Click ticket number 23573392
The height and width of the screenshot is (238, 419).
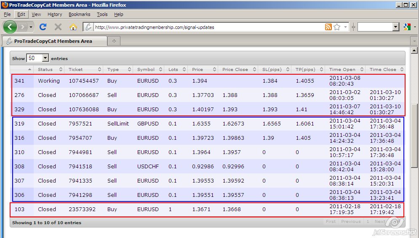tap(82, 209)
